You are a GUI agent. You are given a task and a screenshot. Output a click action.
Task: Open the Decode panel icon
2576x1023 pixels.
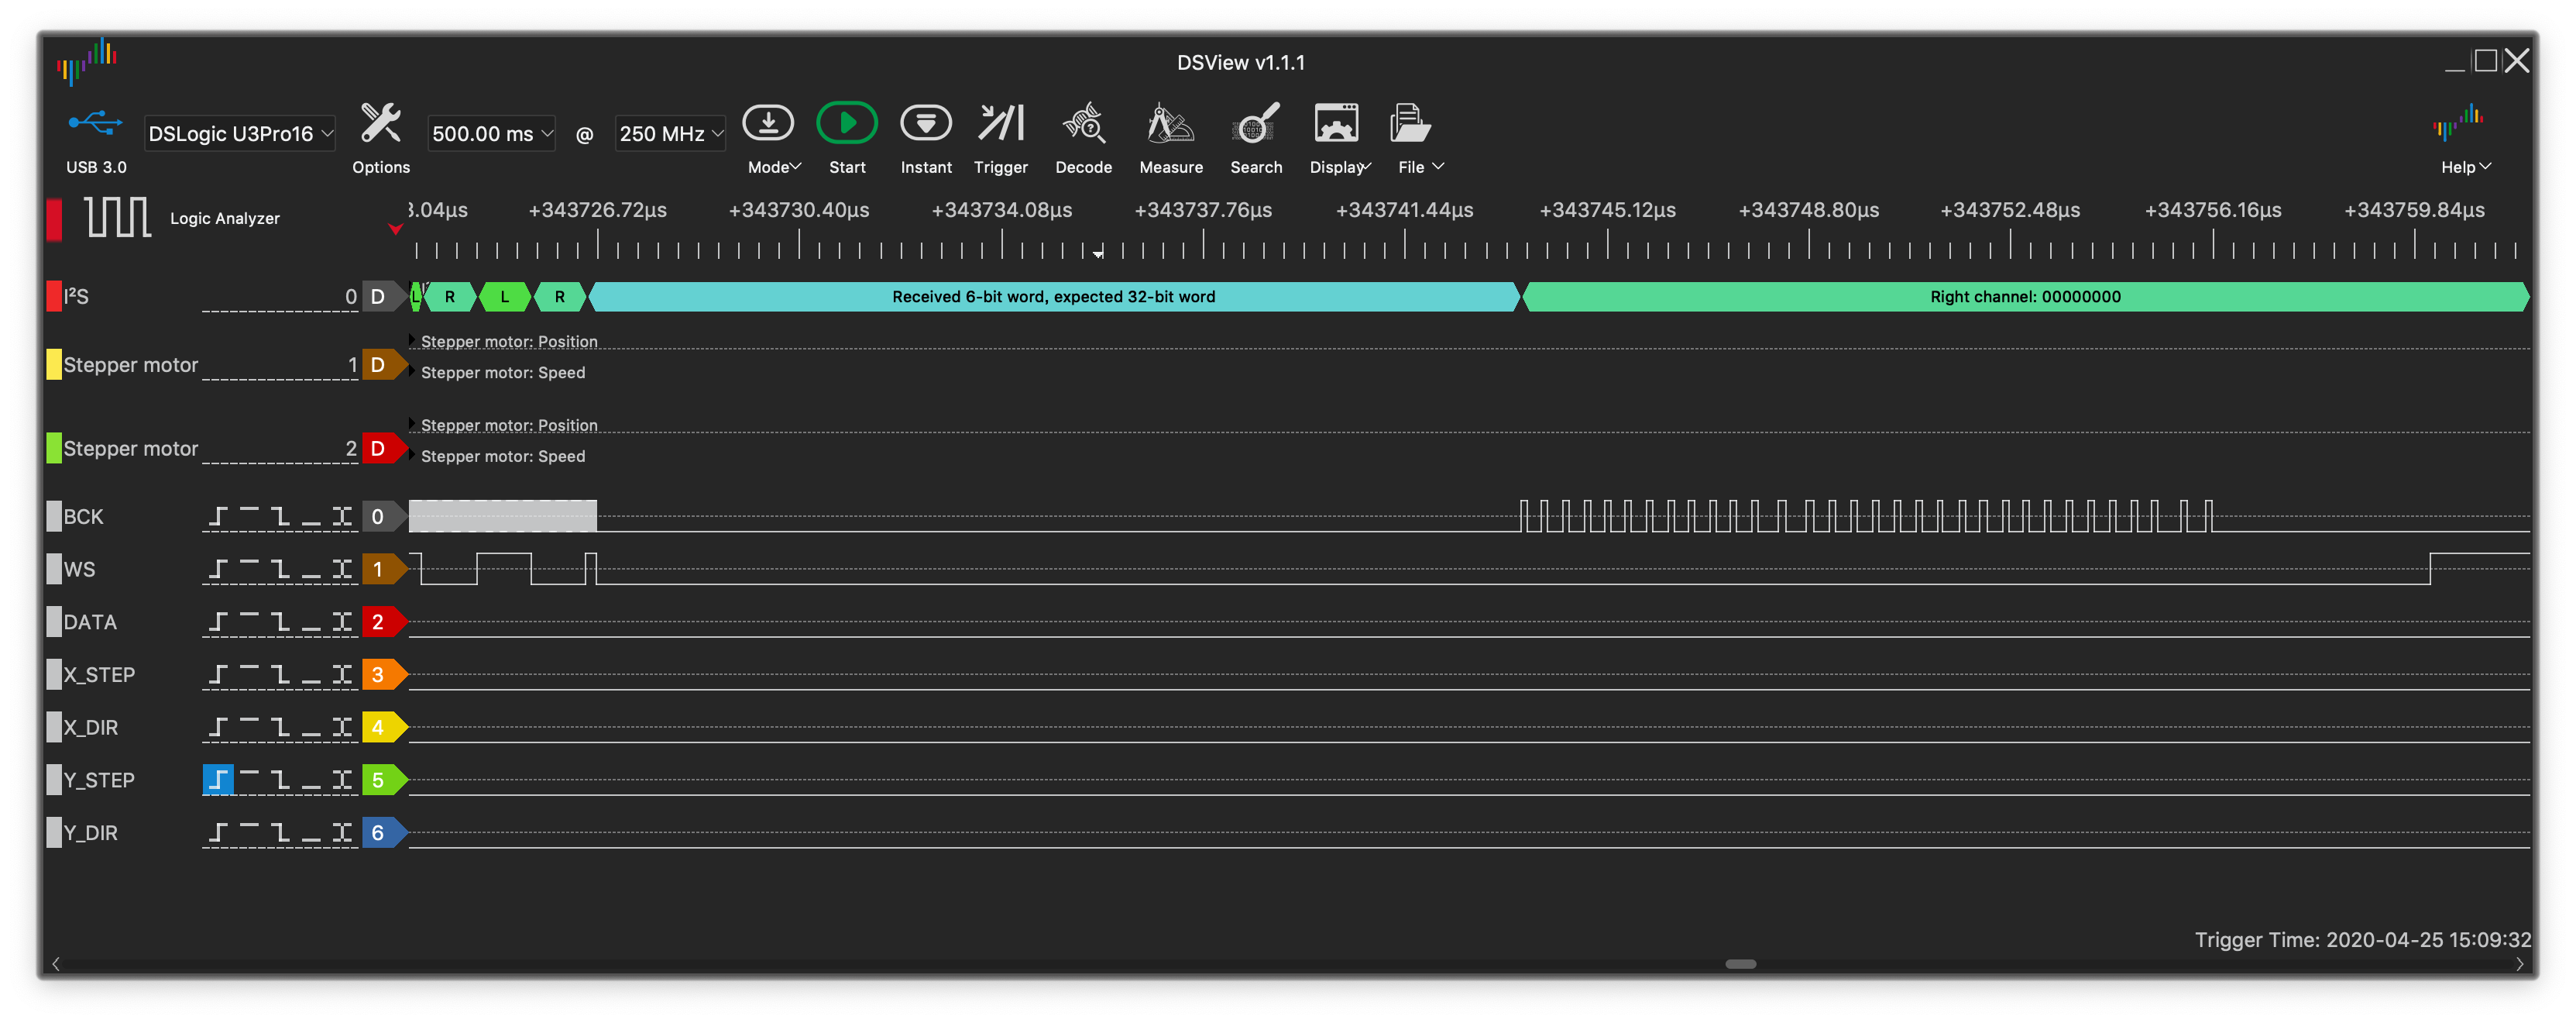1083,124
